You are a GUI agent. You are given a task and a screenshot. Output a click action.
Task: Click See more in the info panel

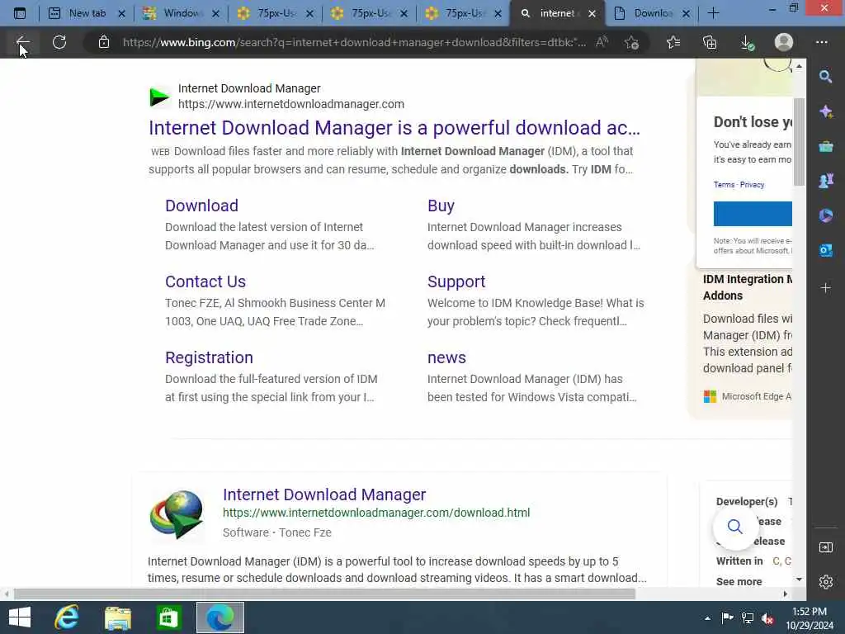739,582
